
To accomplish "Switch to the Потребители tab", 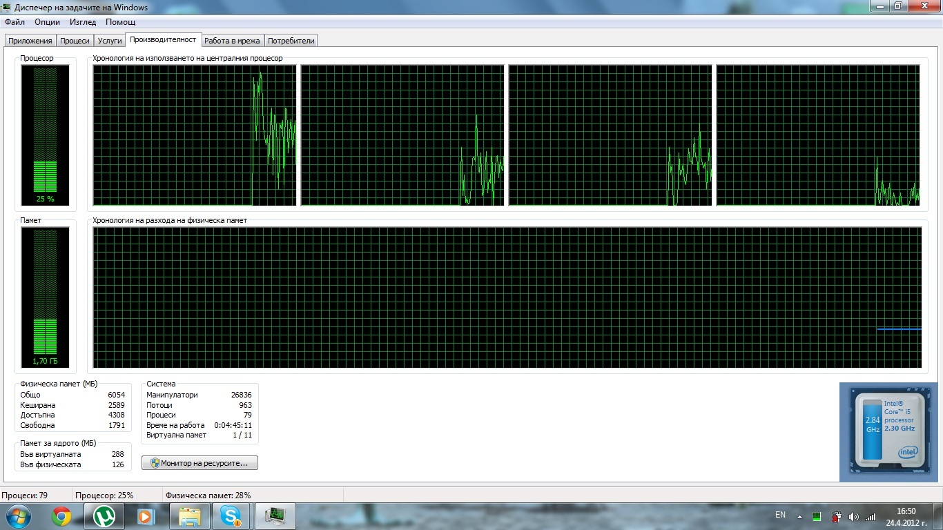I will pos(291,41).
